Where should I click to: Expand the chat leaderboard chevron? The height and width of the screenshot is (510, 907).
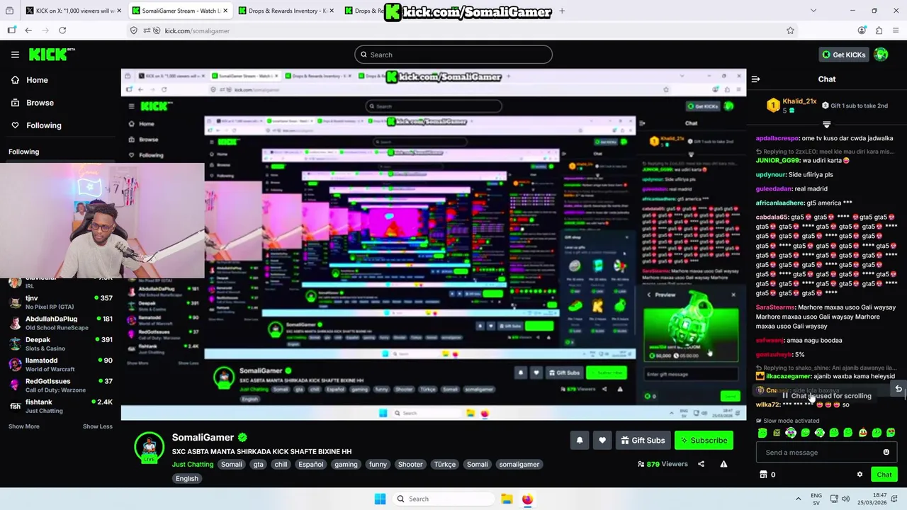point(826,125)
